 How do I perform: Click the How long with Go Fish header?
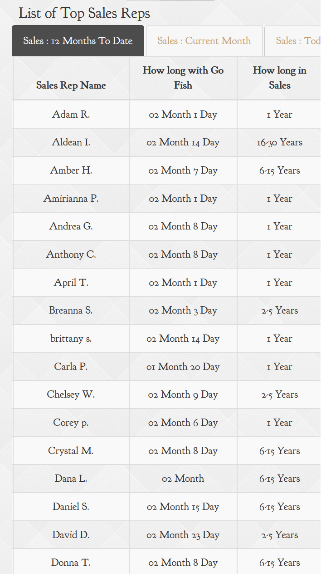click(x=183, y=78)
